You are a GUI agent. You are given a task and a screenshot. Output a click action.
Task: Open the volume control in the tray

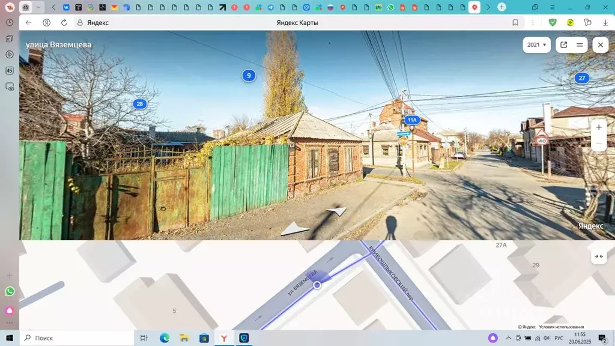click(x=547, y=338)
